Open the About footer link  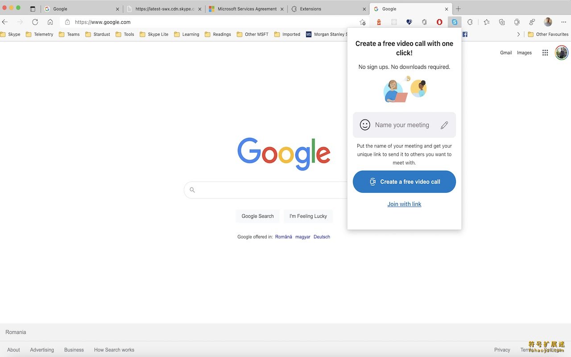(x=13, y=350)
